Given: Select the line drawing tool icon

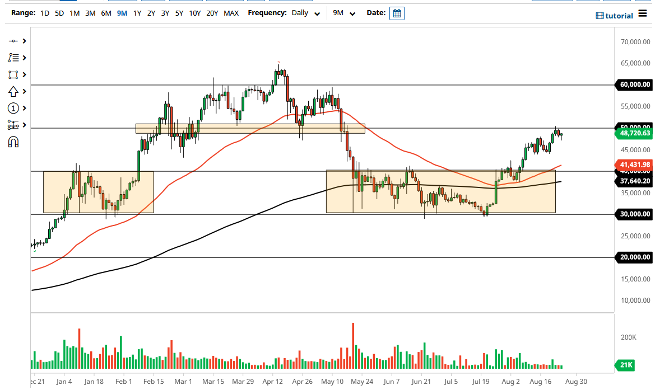Looking at the screenshot, I should (13, 41).
